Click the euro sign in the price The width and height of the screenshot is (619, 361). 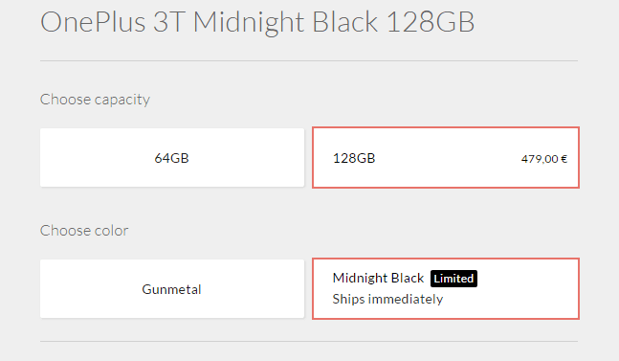[564, 159]
